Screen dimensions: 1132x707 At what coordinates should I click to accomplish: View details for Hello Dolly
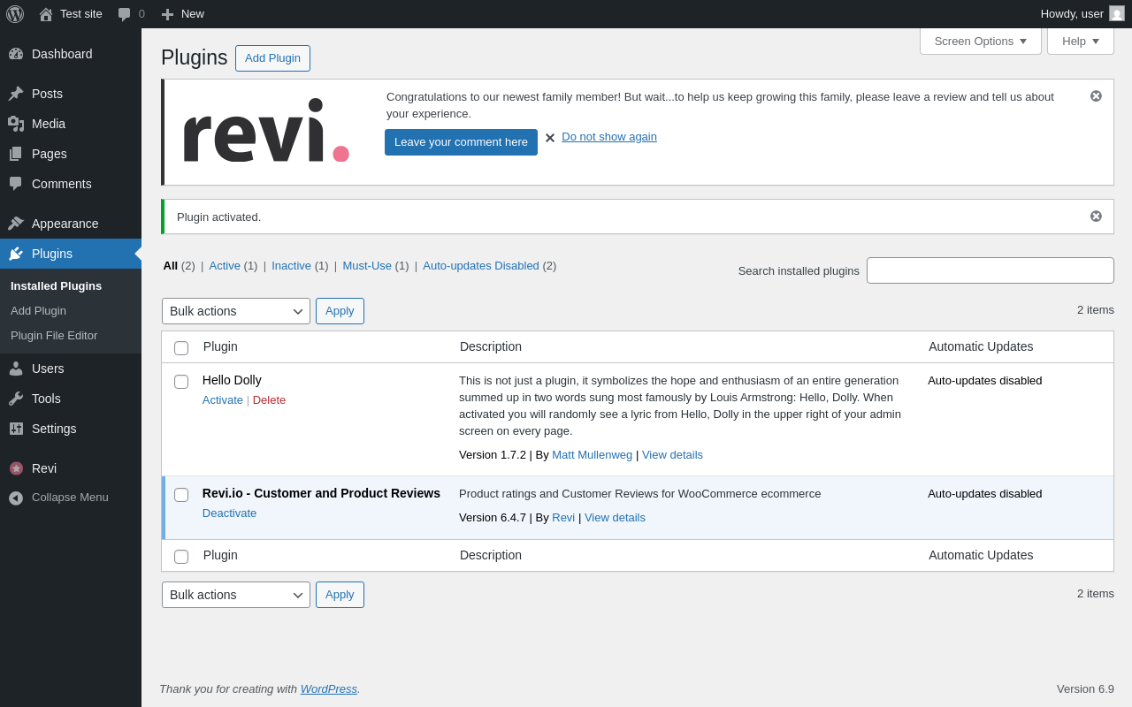click(672, 455)
